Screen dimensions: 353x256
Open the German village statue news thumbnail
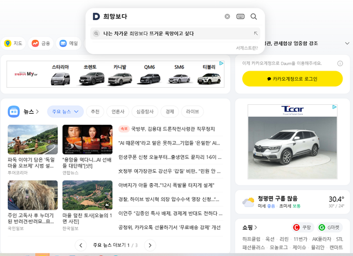click(x=33, y=140)
